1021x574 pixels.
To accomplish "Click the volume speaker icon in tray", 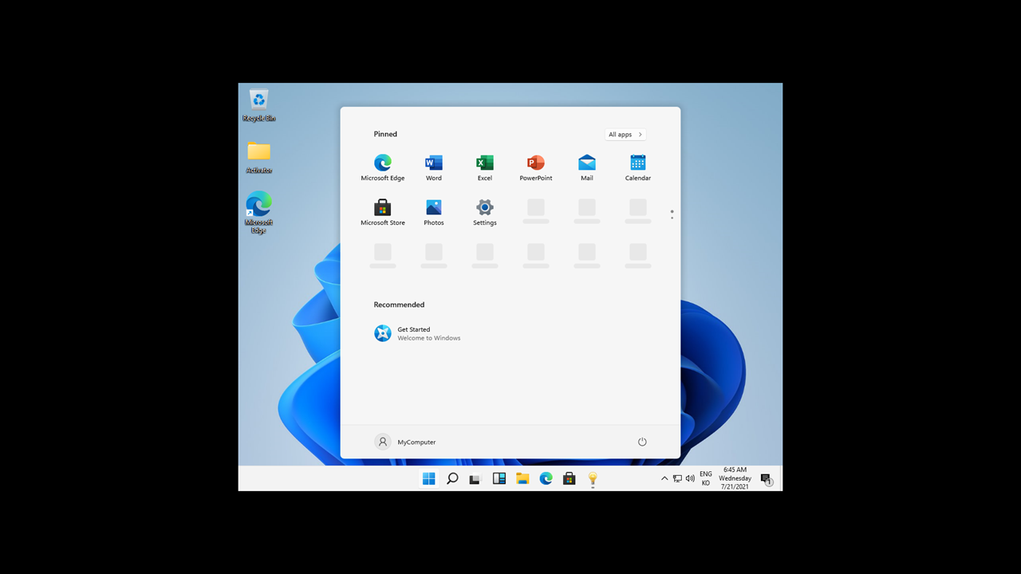I will [x=690, y=478].
